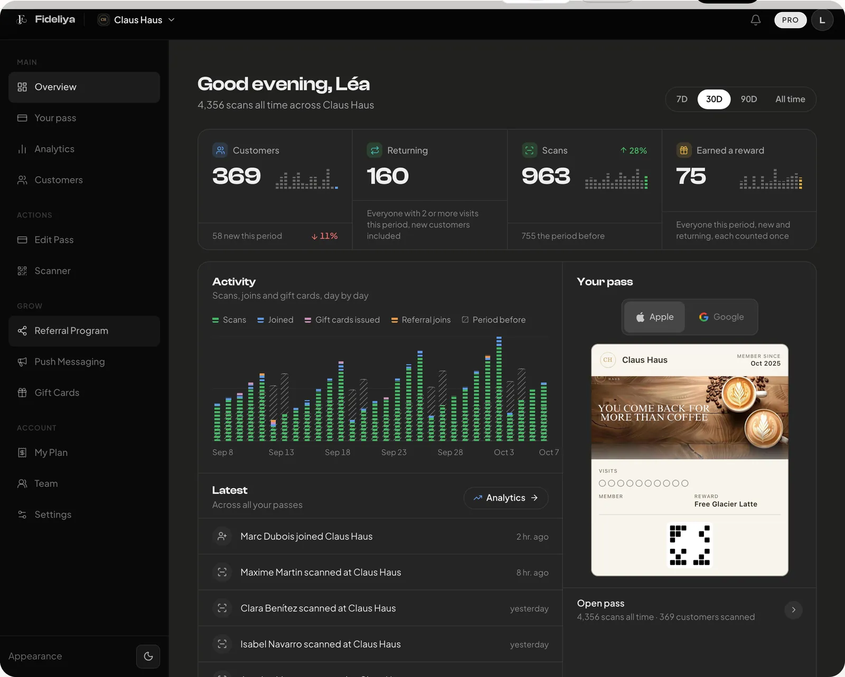Viewport: 845px width, 677px height.
Task: Click the Push Messaging megaphone icon
Action: (x=22, y=362)
